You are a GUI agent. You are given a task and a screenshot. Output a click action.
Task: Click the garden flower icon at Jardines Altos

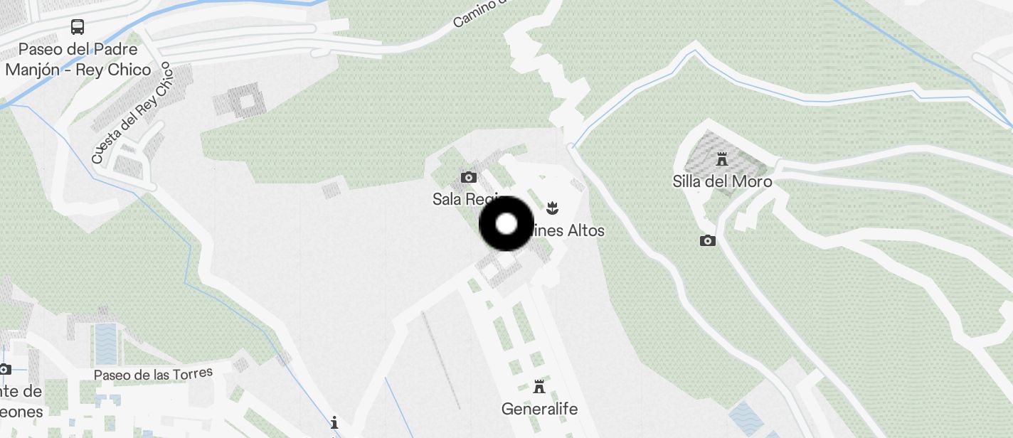[551, 208]
